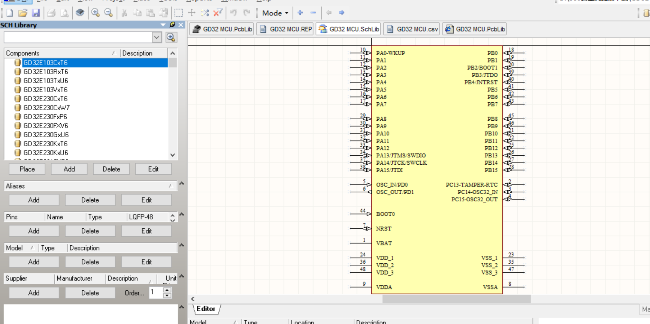Click inside the library filter input field
650x324 pixels.
pyautogui.click(x=78, y=37)
